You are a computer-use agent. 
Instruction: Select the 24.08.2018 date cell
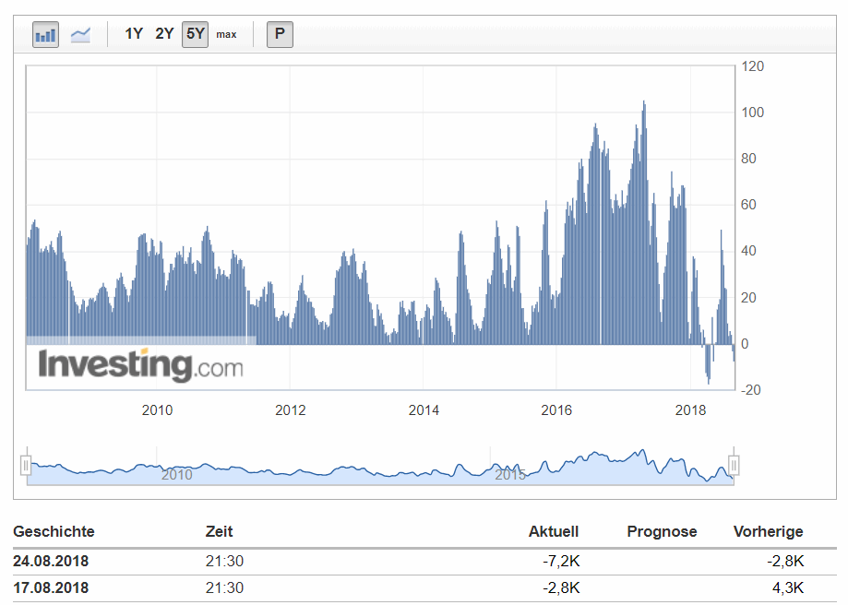point(51,562)
